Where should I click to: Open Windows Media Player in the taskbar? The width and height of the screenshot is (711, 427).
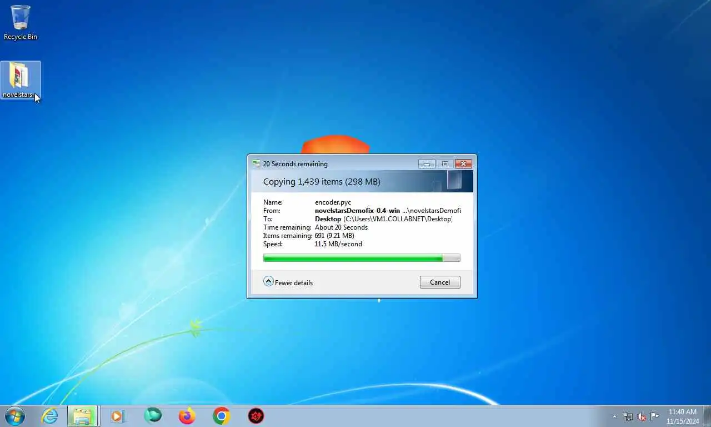118,416
